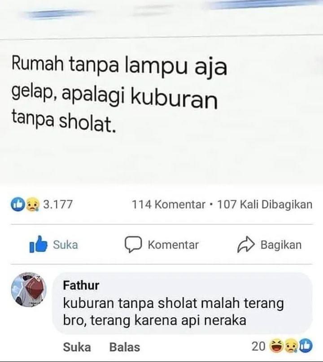This screenshot has height=362, width=323.
Task: Click the Bagikan label under post
Action: click(281, 245)
